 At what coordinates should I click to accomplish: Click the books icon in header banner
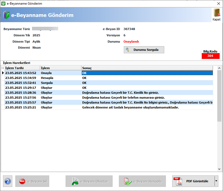[6, 15]
